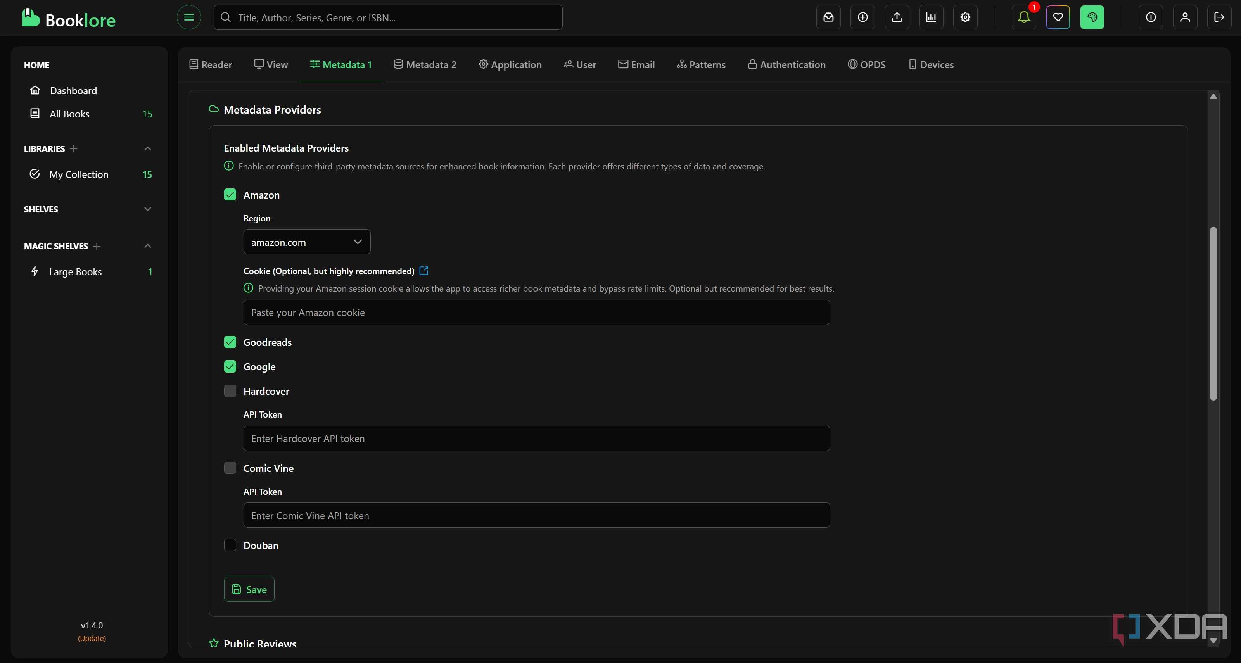
Task: Click the (Update) version link
Action: point(92,638)
